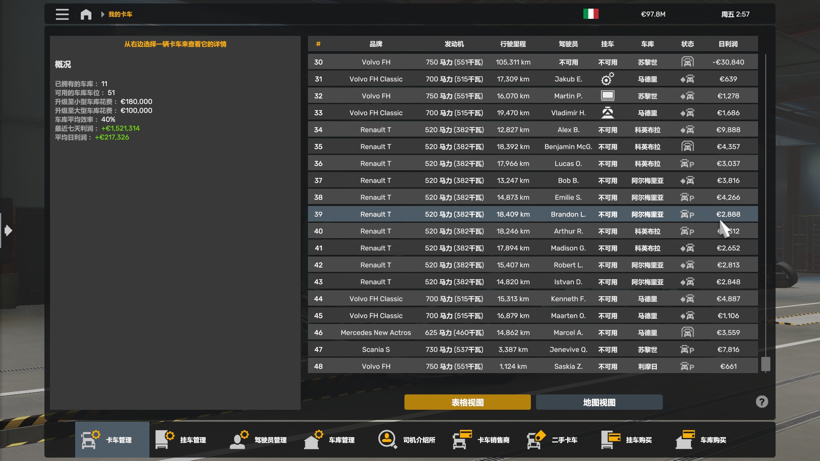The height and width of the screenshot is (461, 820).
Task: Switch to 地图视图 map view
Action: pyautogui.click(x=599, y=403)
